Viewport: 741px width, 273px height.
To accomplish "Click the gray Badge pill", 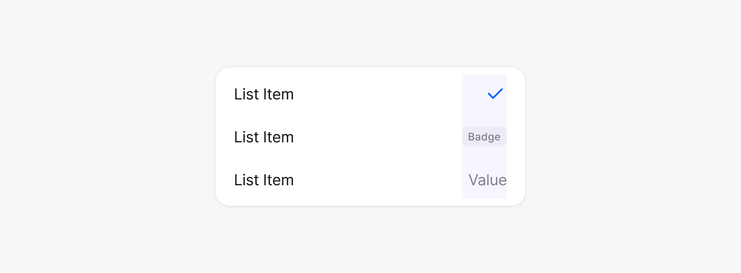I will (484, 137).
